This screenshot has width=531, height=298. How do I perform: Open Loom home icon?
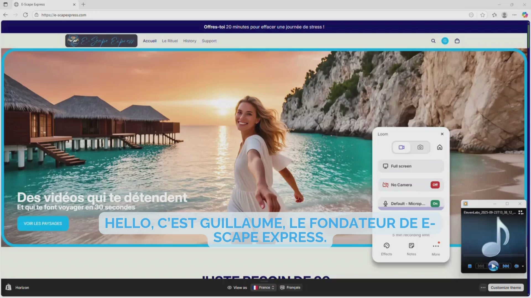click(439, 147)
